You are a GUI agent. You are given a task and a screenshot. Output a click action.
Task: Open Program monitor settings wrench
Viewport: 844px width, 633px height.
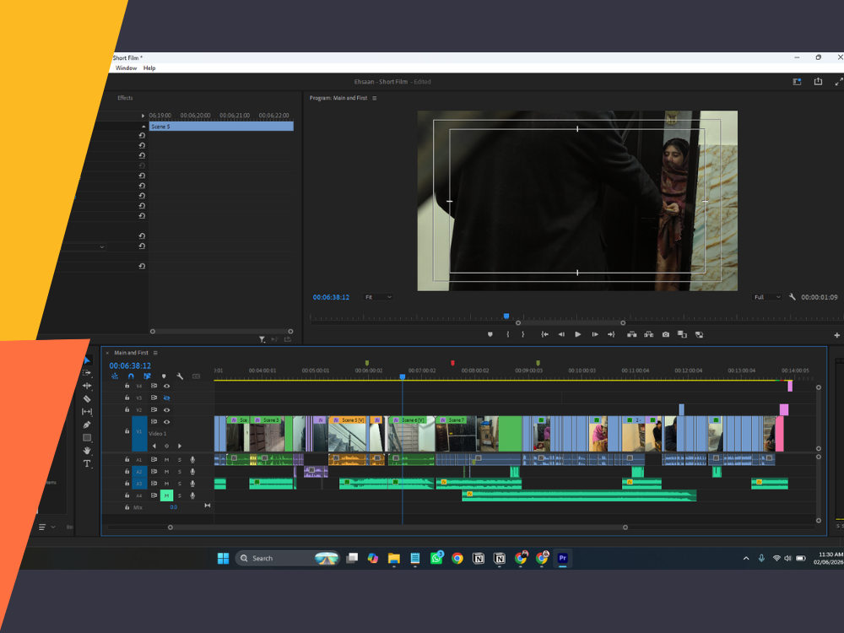point(793,296)
